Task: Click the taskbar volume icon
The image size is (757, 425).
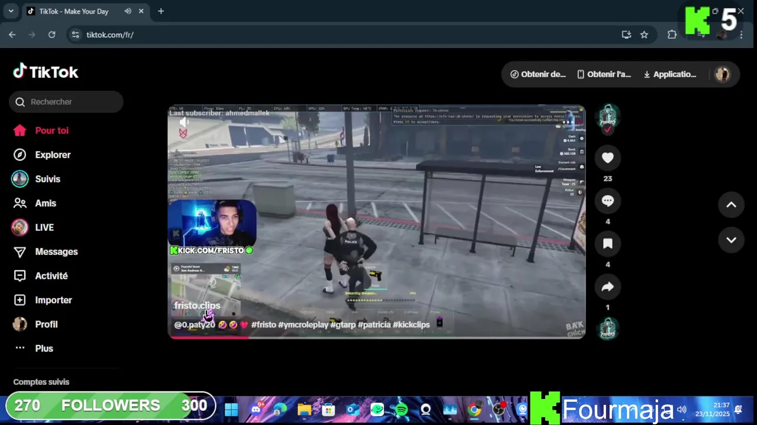Action: coord(682,410)
